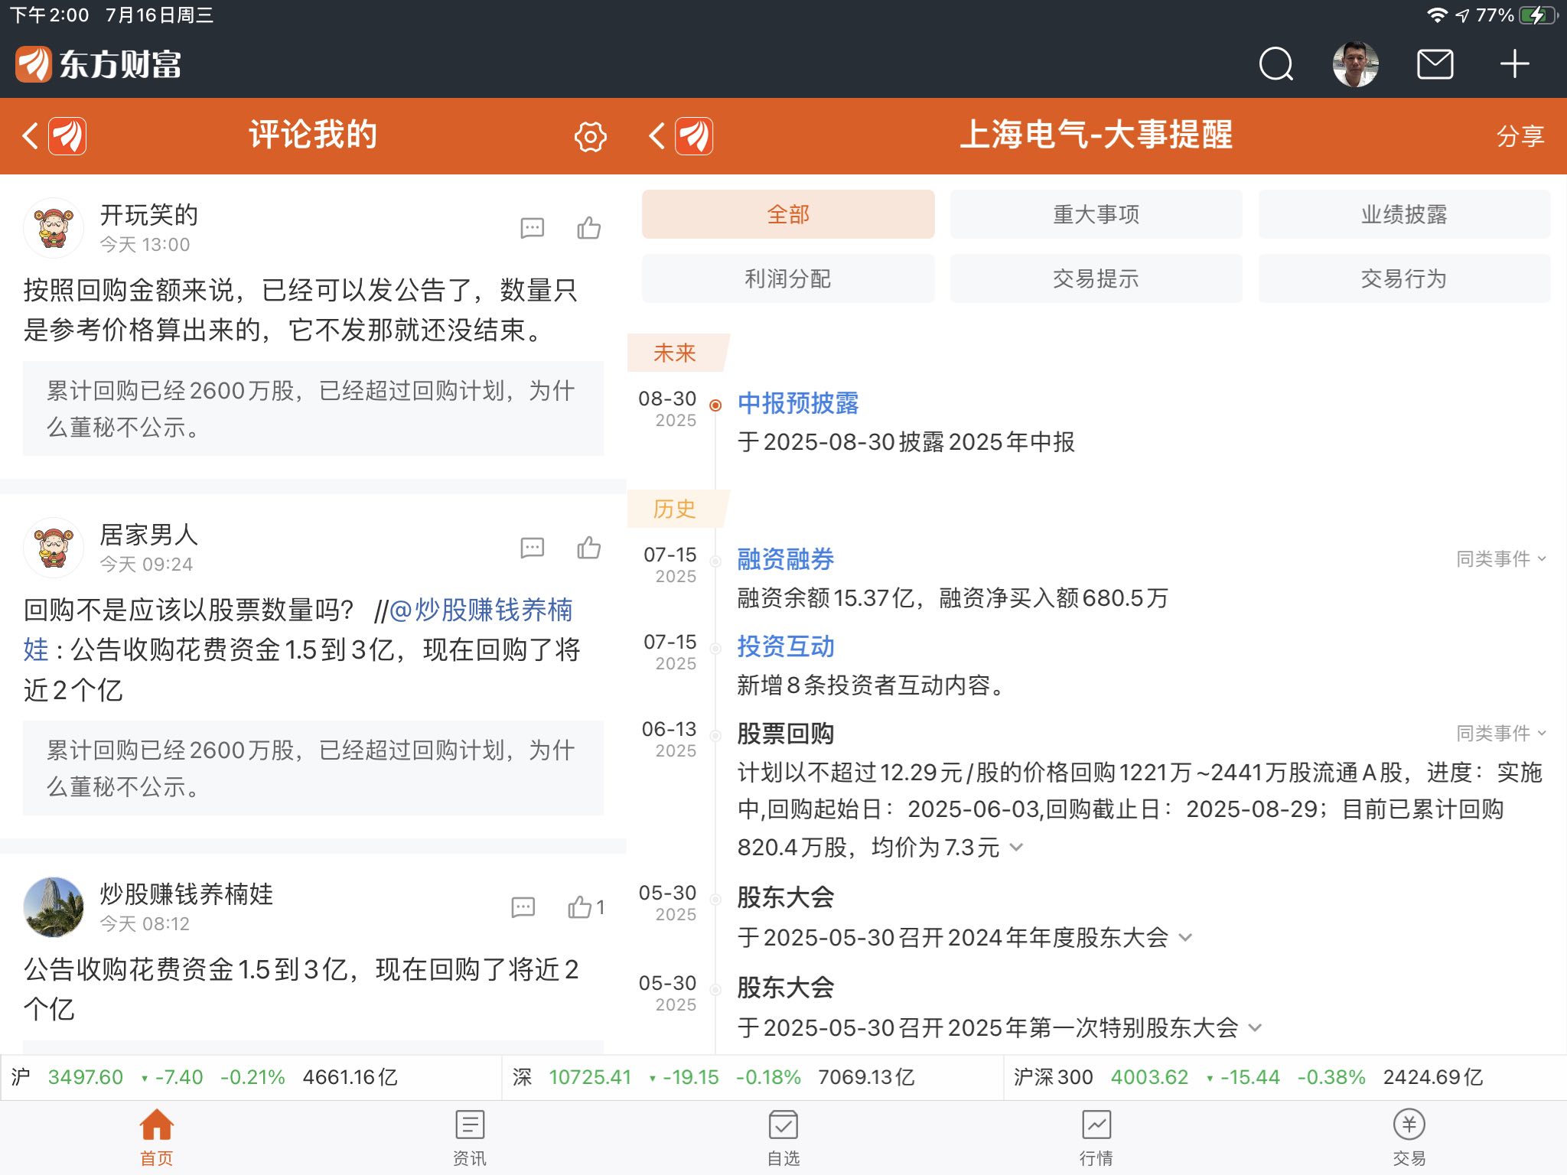Open quoted post under 居家男人 comment
This screenshot has height=1175, width=1567.
[313, 768]
